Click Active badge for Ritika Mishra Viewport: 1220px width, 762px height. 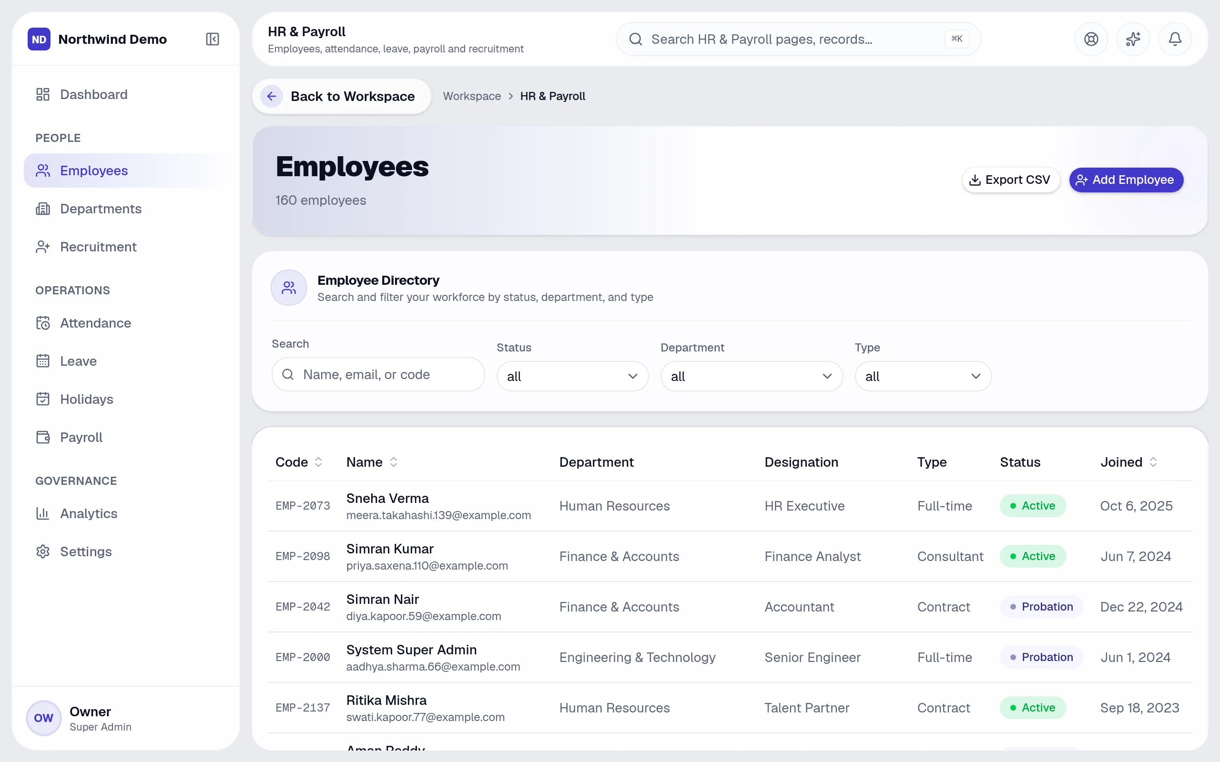[x=1032, y=708]
